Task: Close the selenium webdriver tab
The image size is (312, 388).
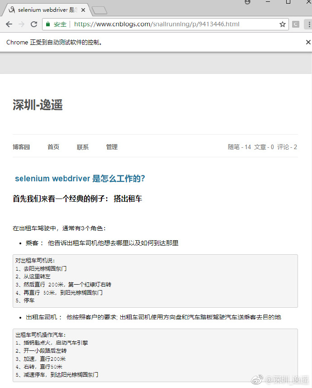Action: pyautogui.click(x=83, y=10)
